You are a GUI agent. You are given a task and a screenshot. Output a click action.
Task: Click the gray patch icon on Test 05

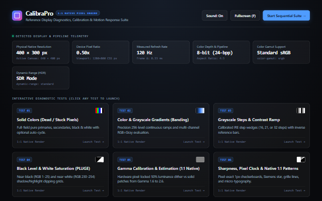pos(200,159)
